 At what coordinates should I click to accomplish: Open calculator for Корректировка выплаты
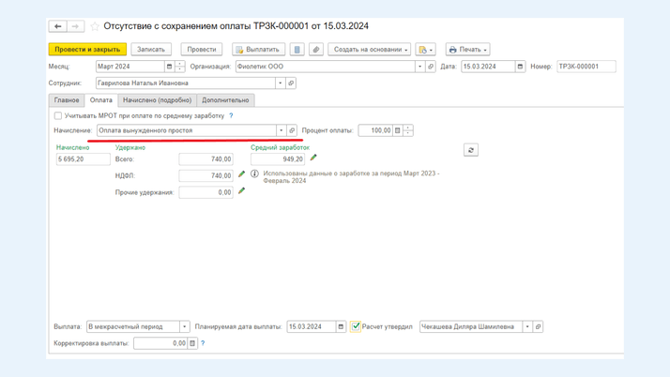(x=192, y=343)
